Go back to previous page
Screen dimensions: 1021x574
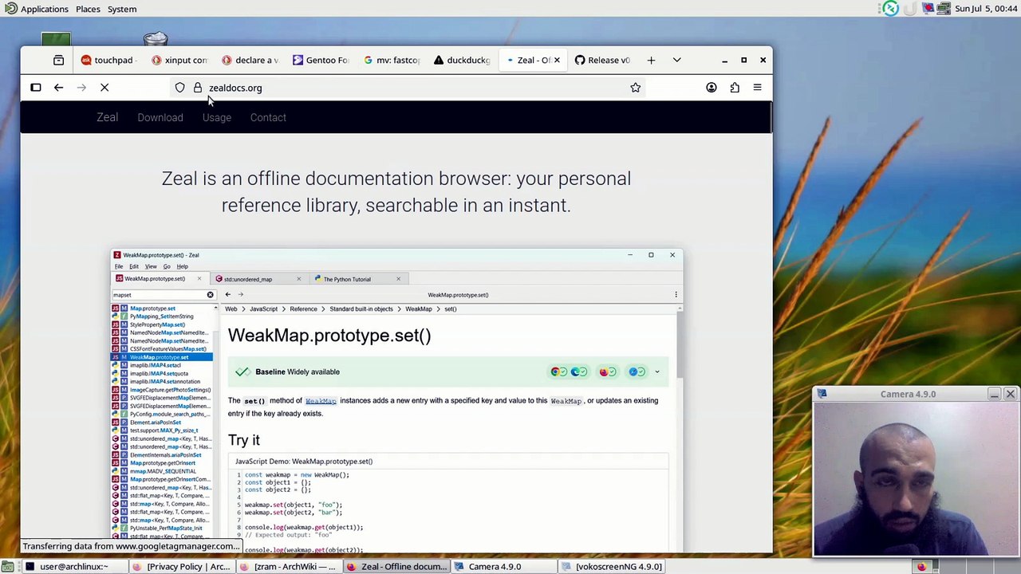click(58, 88)
